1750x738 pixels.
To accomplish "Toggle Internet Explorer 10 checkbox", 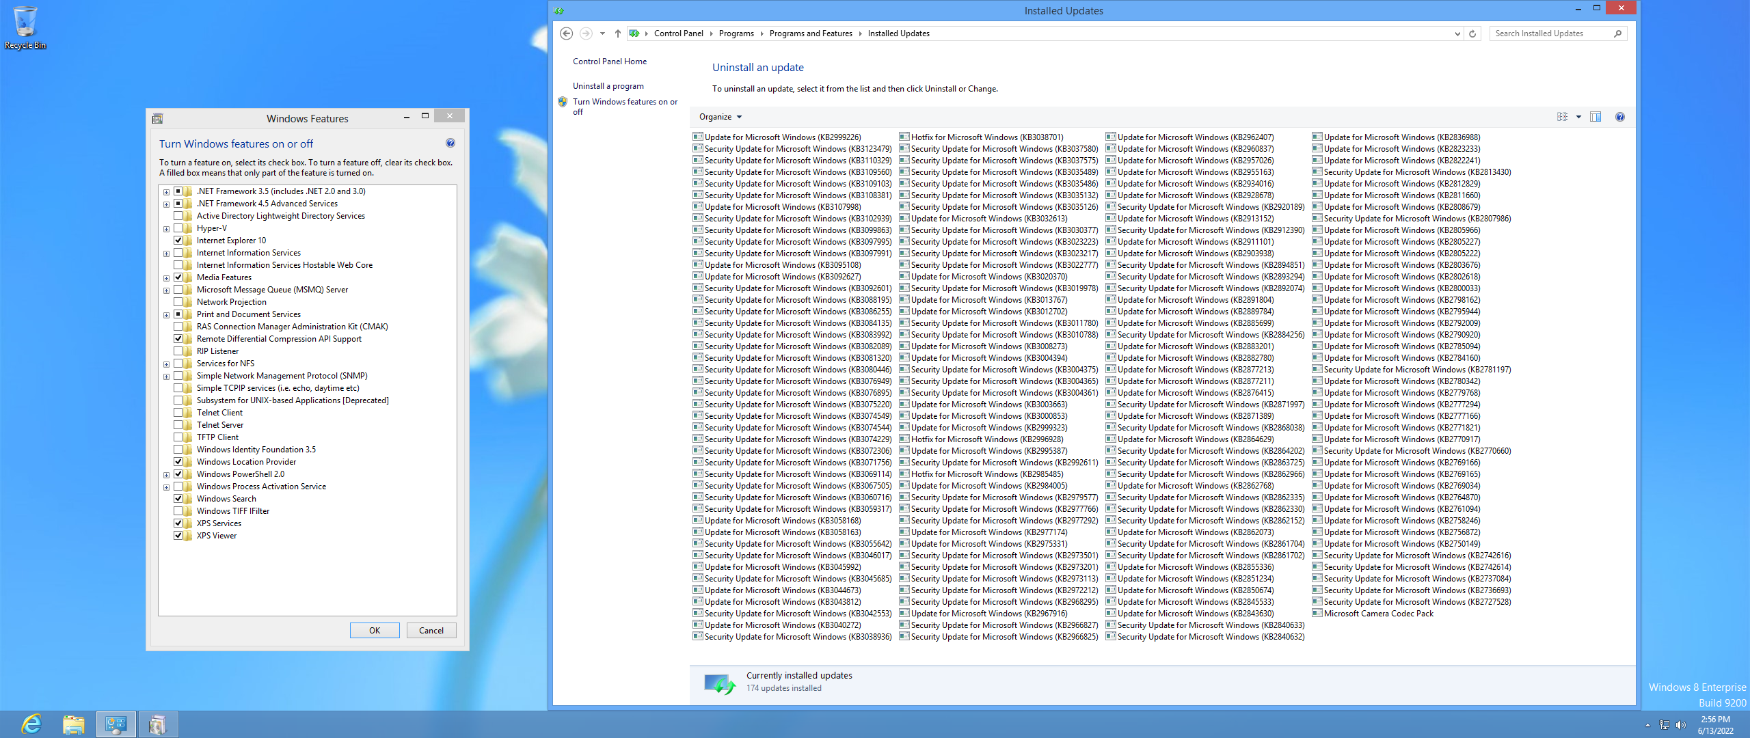I will 178,241.
